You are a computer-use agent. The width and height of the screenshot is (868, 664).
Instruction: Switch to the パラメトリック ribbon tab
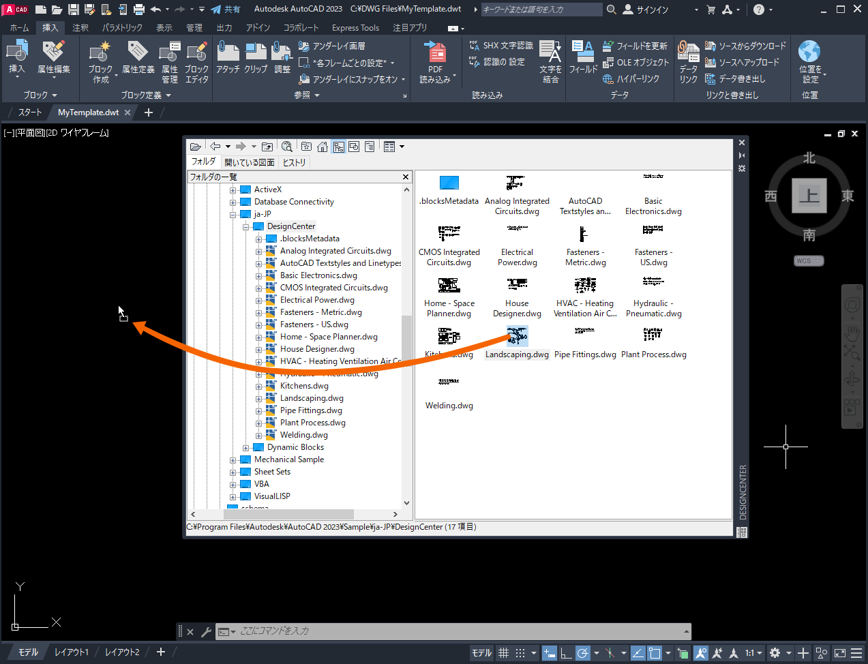pyautogui.click(x=122, y=28)
